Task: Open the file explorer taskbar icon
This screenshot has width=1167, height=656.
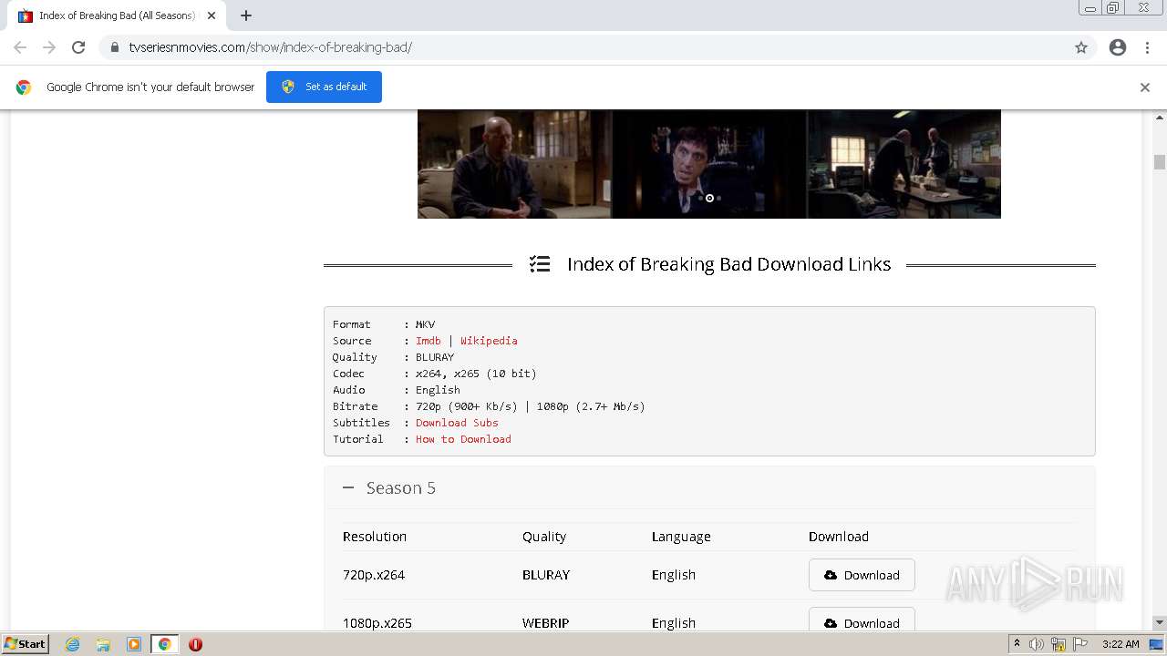Action: 103,644
